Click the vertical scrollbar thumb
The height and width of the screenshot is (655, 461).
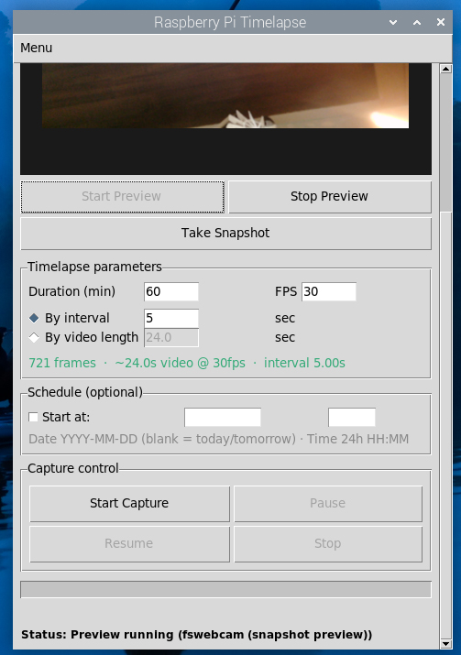point(446,142)
